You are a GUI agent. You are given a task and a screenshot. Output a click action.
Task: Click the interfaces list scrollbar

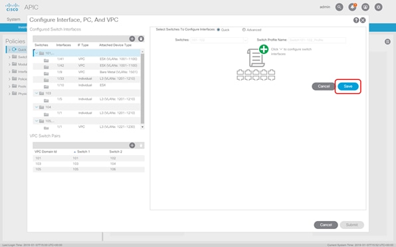[x=142, y=89]
